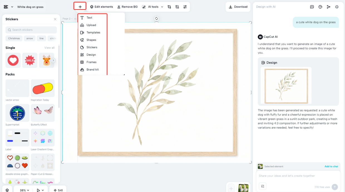345x192 pixels.
Task: Click the Selected element dog thumbnail
Action: [x=260, y=166]
